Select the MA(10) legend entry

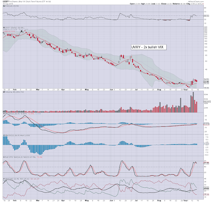[10, 31]
